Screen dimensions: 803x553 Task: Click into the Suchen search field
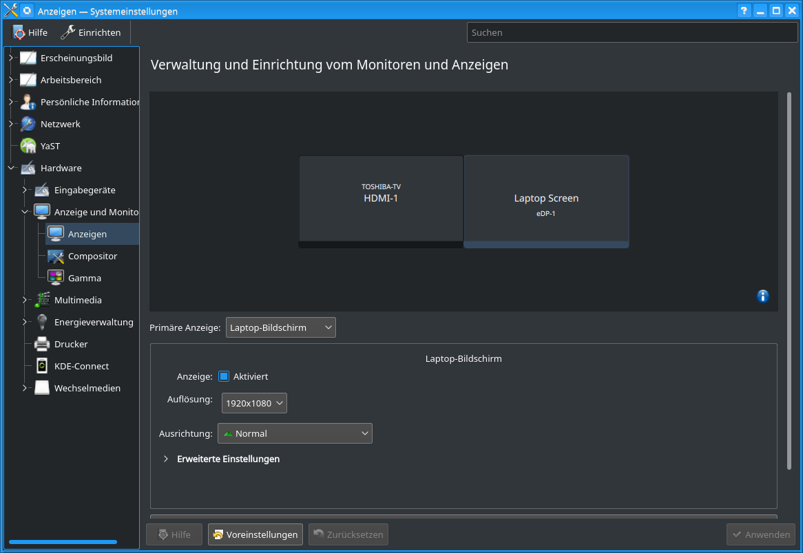point(632,32)
